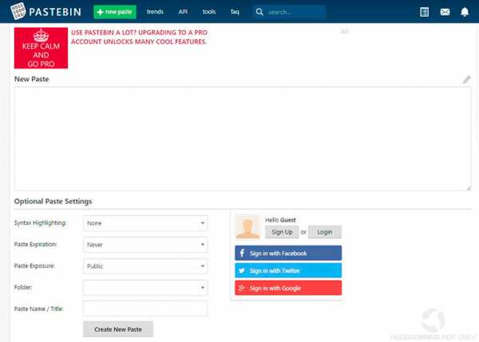Screen dimensions: 479x342
Task: Open the API menu item
Action: [x=183, y=12]
